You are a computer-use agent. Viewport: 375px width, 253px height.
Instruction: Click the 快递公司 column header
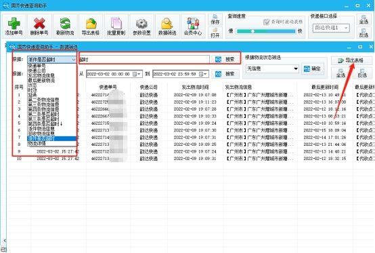tap(148, 87)
